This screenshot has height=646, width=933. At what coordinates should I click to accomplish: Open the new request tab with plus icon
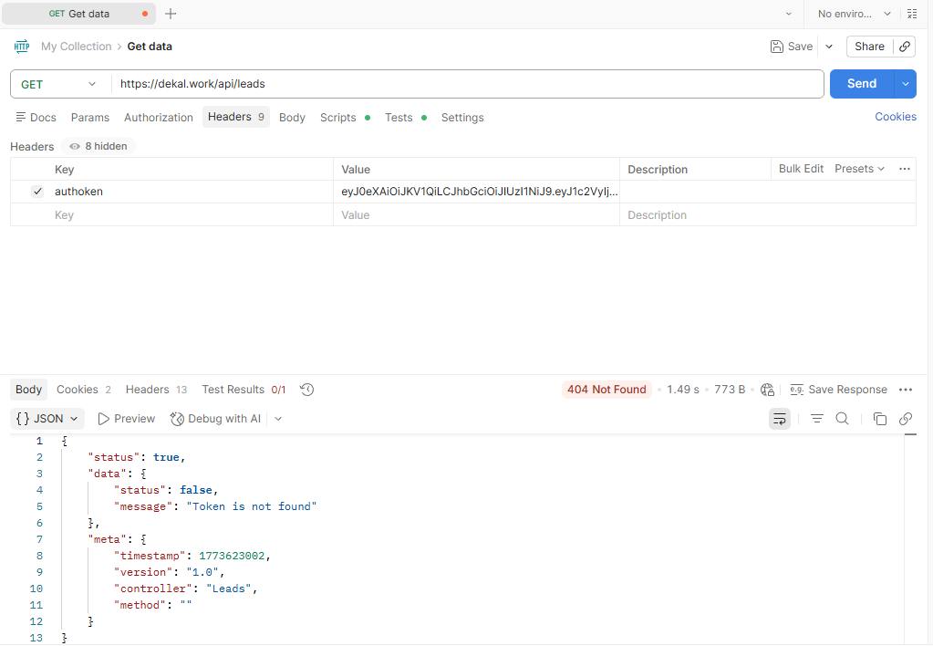click(171, 14)
